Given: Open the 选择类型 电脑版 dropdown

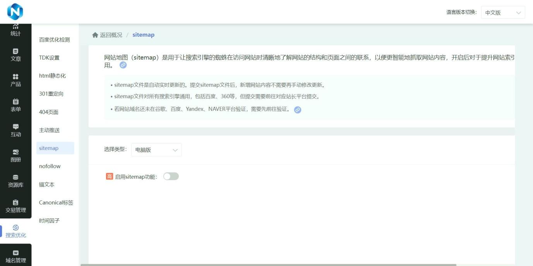Looking at the screenshot, I should click(x=156, y=150).
